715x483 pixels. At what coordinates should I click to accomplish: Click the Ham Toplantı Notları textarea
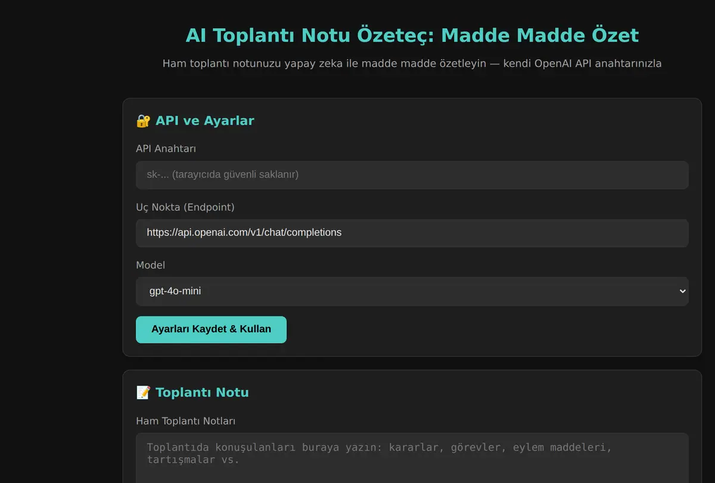coord(412,458)
